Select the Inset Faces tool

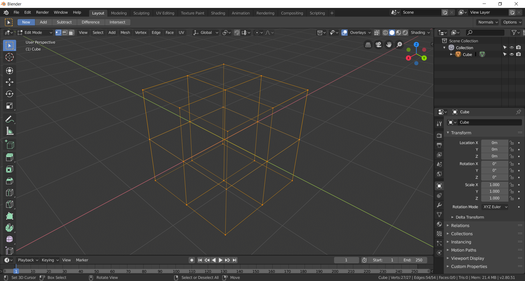pos(10,169)
